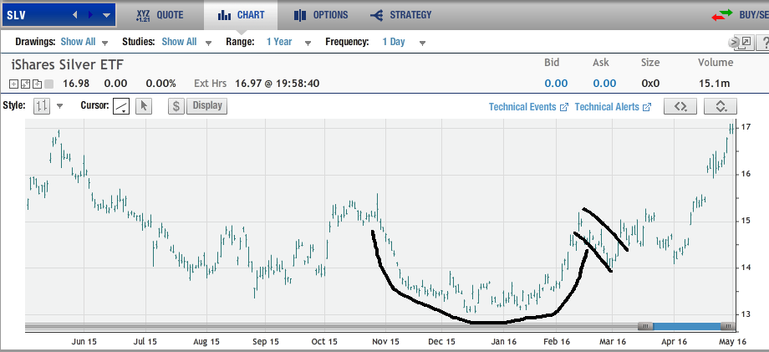Click the 13 price axis label
The height and width of the screenshot is (352, 769).
click(746, 314)
